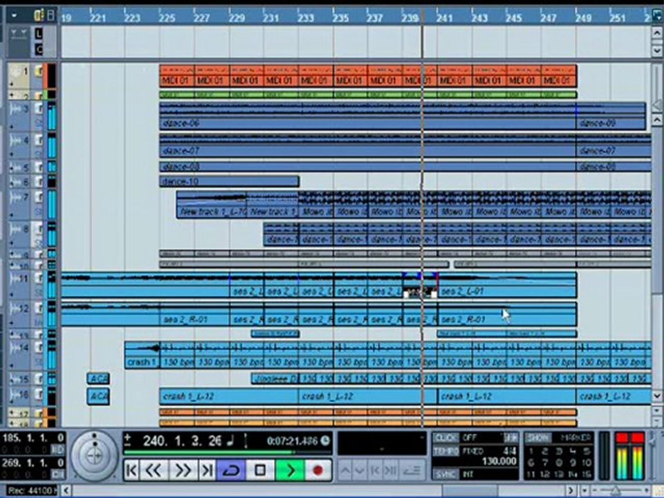Viewport: 664px width, 498px height.
Task: Click the red record button
Action: click(x=317, y=470)
